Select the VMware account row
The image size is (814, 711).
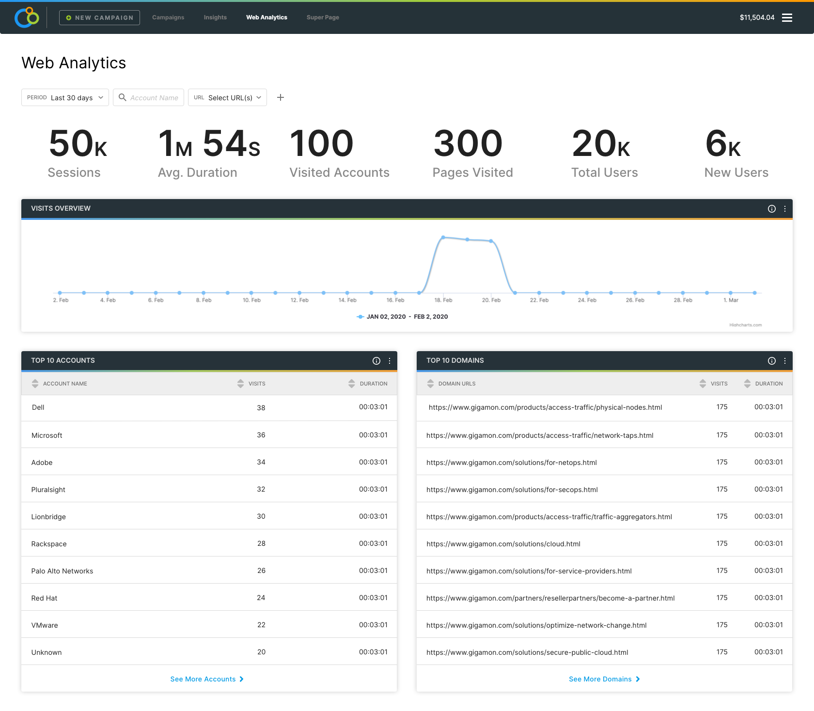[x=209, y=624]
